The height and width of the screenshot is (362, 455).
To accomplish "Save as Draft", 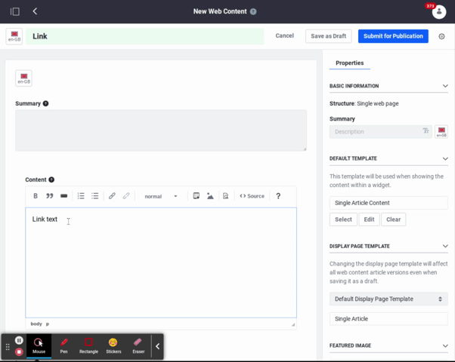I will 329,36.
